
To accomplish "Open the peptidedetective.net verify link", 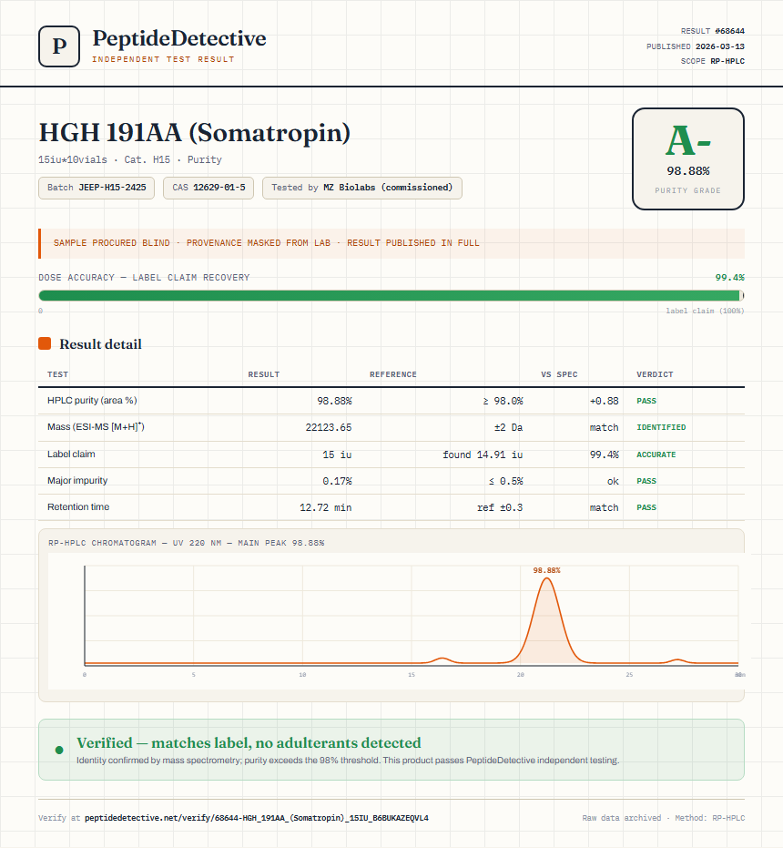I will pos(257,818).
